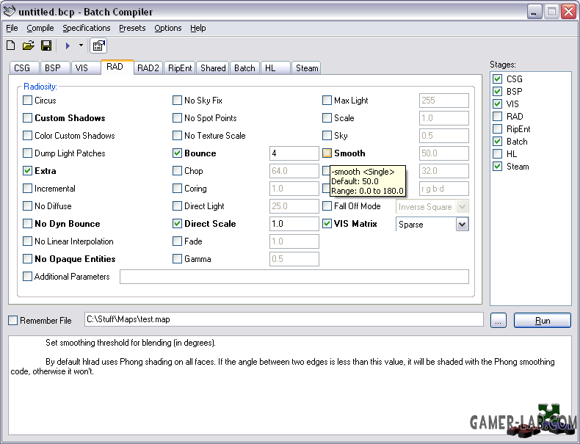This screenshot has height=444, width=580.
Task: Switch to the CSG tab
Action: (x=23, y=68)
